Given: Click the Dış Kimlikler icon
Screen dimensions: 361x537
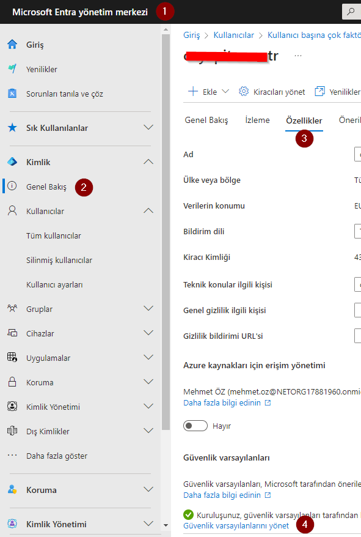Looking at the screenshot, I should coord(12,431).
